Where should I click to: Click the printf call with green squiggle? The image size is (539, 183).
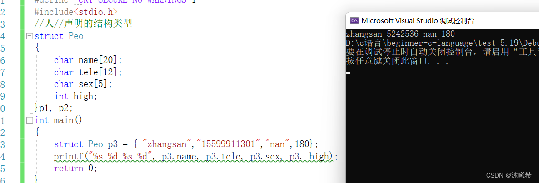click(x=196, y=157)
